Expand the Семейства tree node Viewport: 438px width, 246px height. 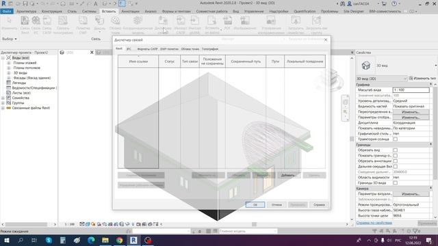pos(3,98)
